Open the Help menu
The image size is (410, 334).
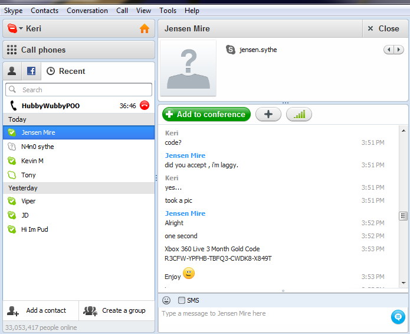click(x=192, y=11)
